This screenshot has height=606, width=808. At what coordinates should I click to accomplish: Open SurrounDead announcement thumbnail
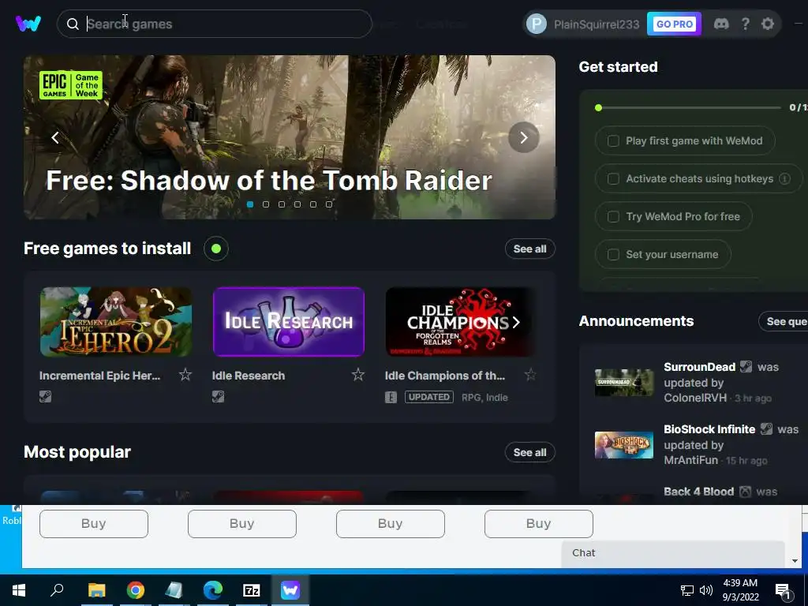[x=624, y=383]
